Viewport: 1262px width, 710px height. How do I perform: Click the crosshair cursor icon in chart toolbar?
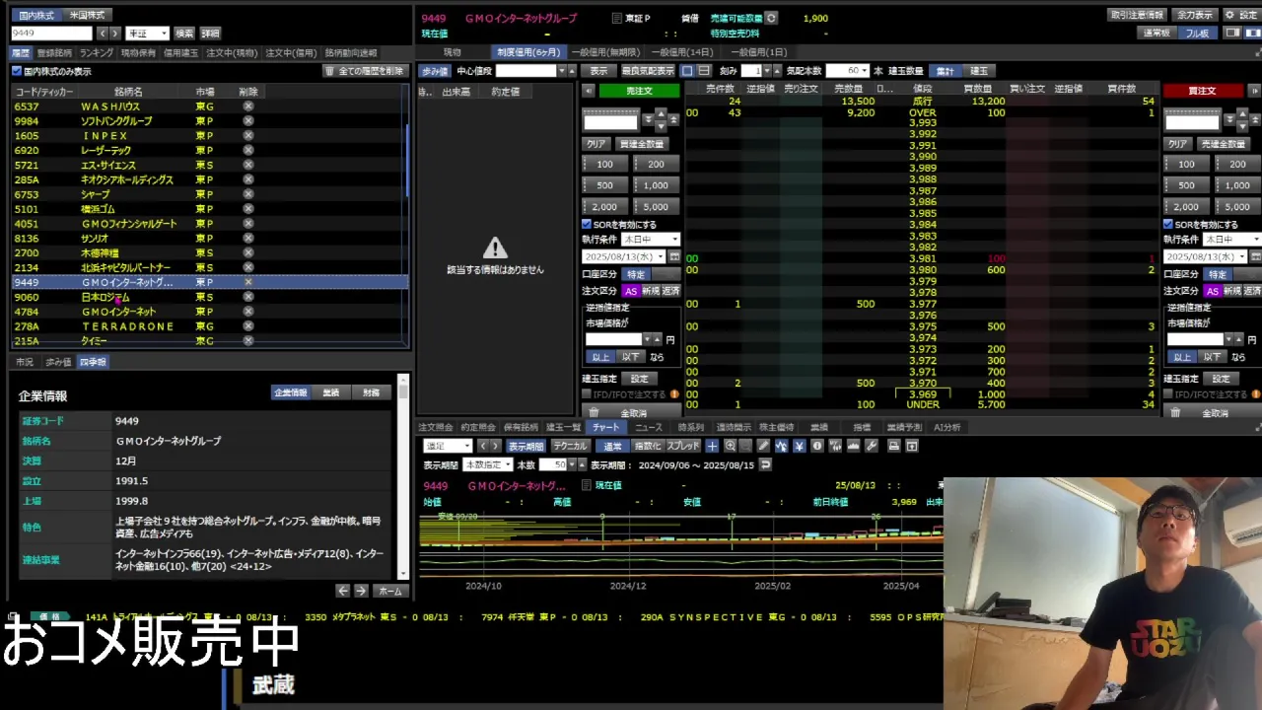click(x=712, y=446)
